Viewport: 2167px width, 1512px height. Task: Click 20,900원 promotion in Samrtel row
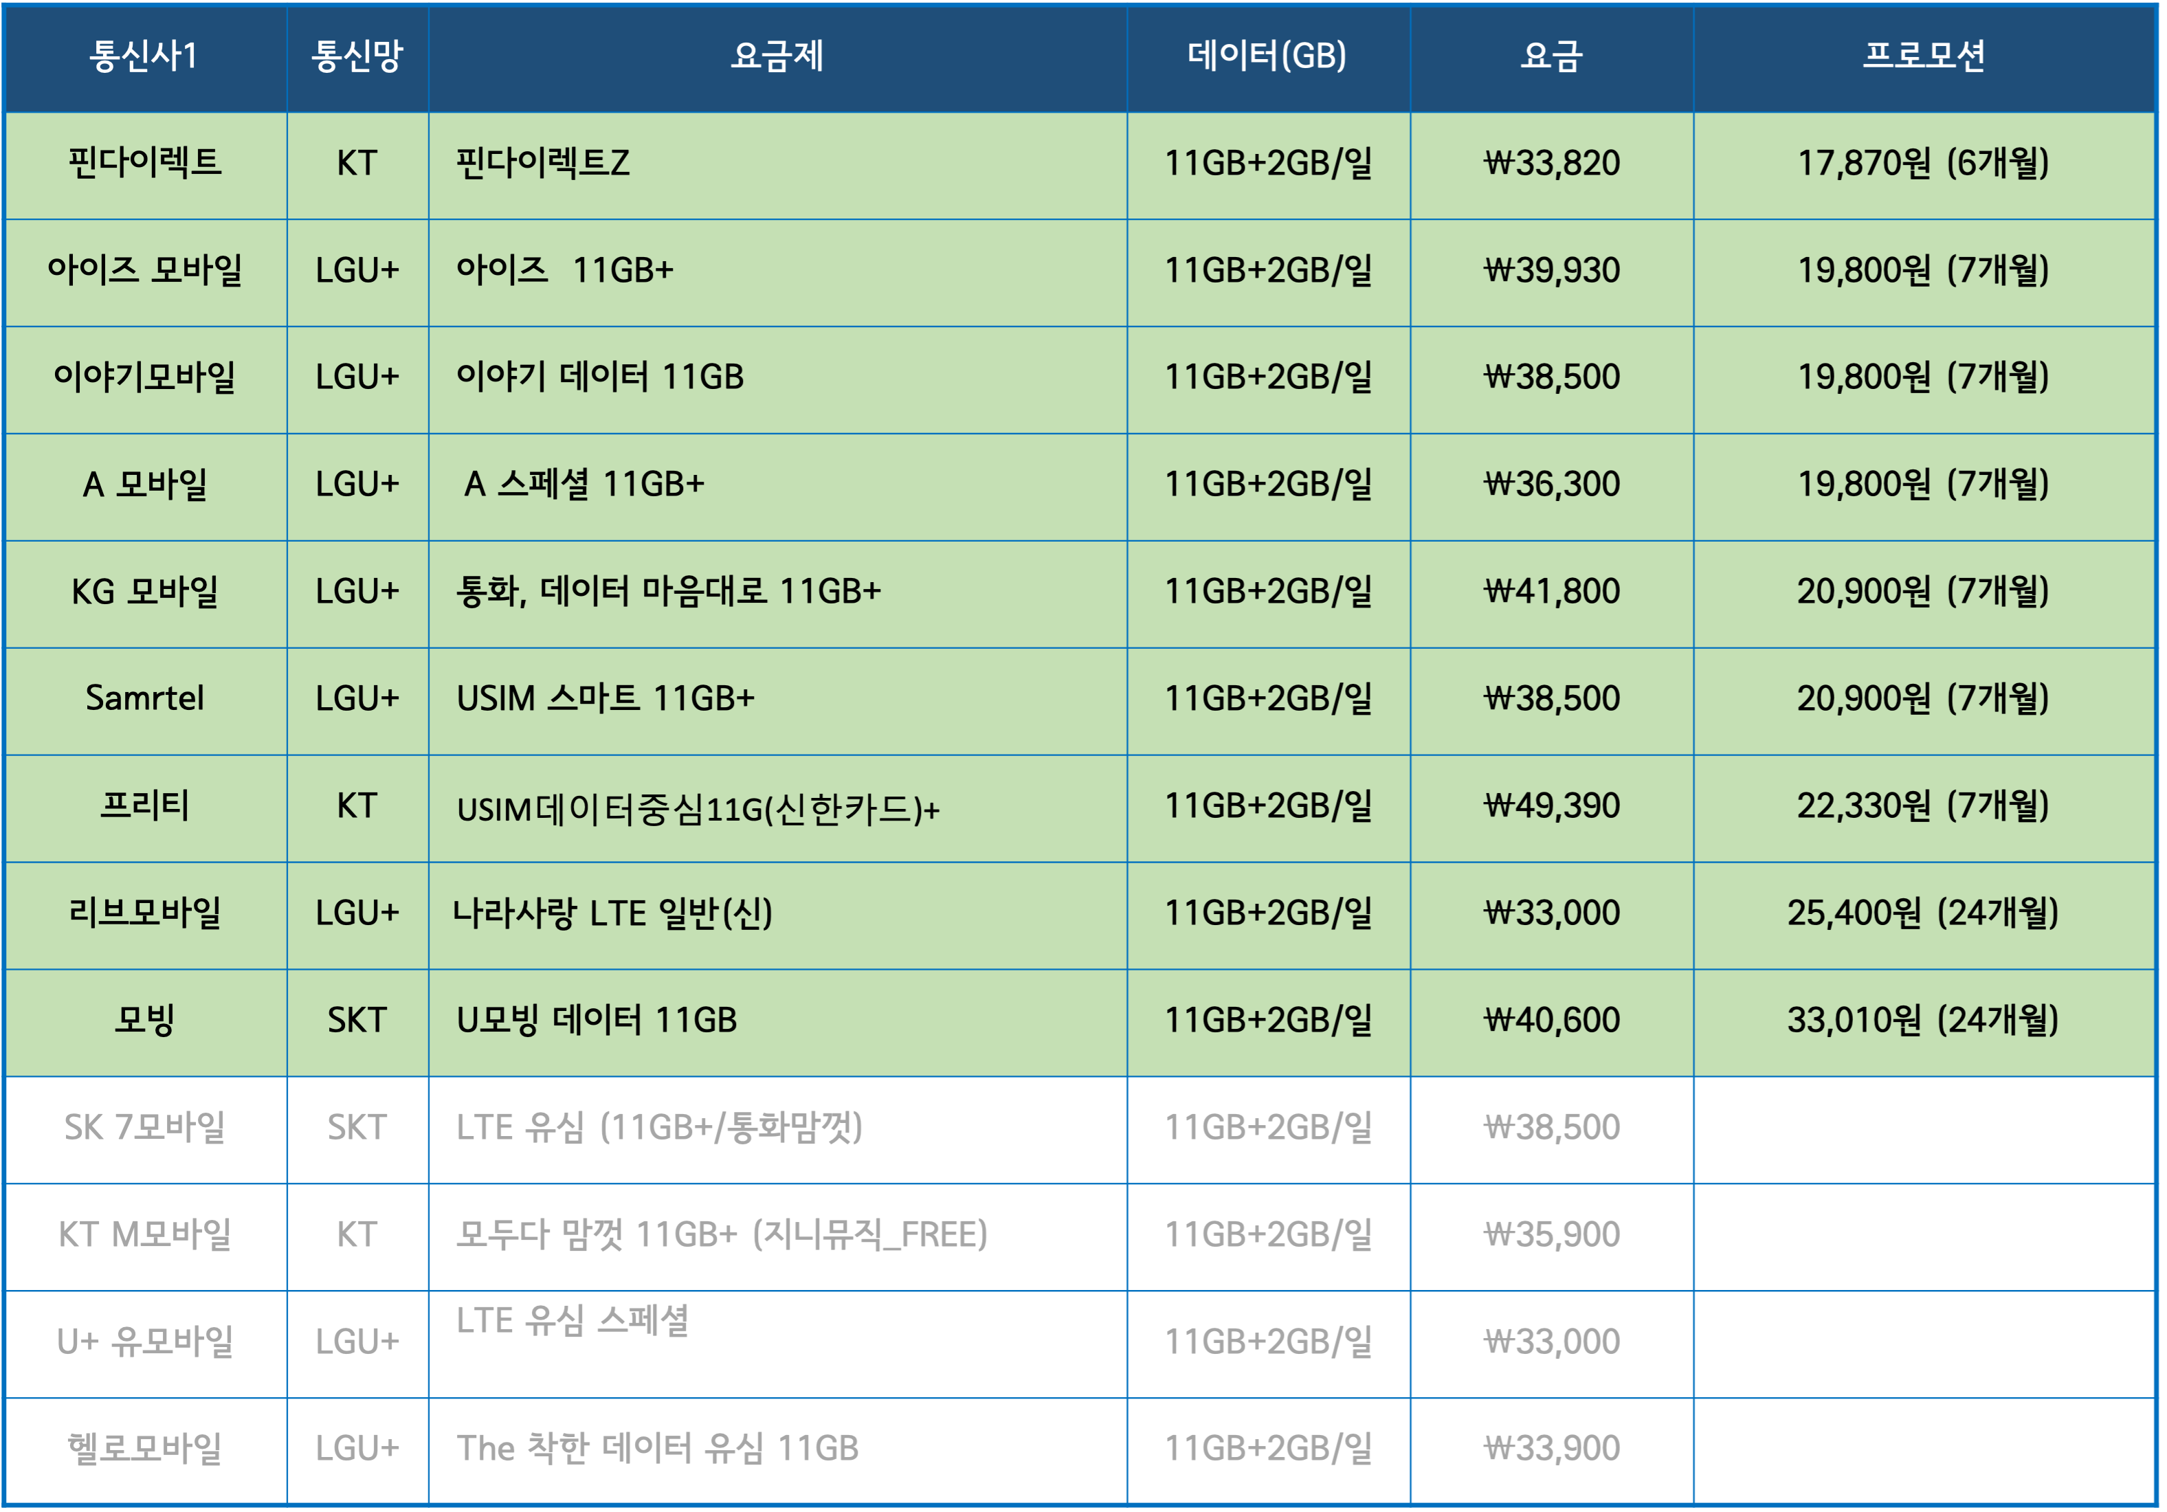1924,701
